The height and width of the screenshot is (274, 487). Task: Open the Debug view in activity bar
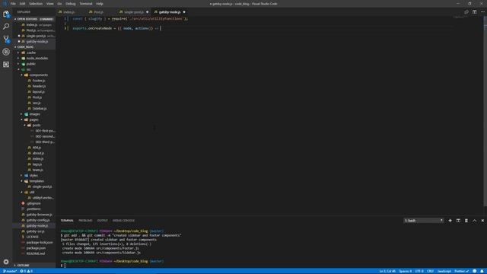(x=6, y=52)
